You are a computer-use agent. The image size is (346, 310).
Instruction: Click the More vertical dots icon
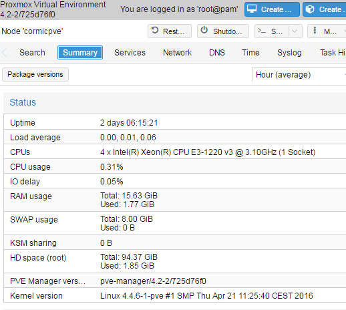315,30
